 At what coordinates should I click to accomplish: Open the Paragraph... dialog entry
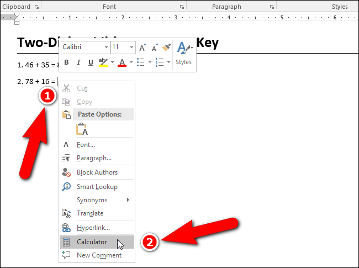97,158
